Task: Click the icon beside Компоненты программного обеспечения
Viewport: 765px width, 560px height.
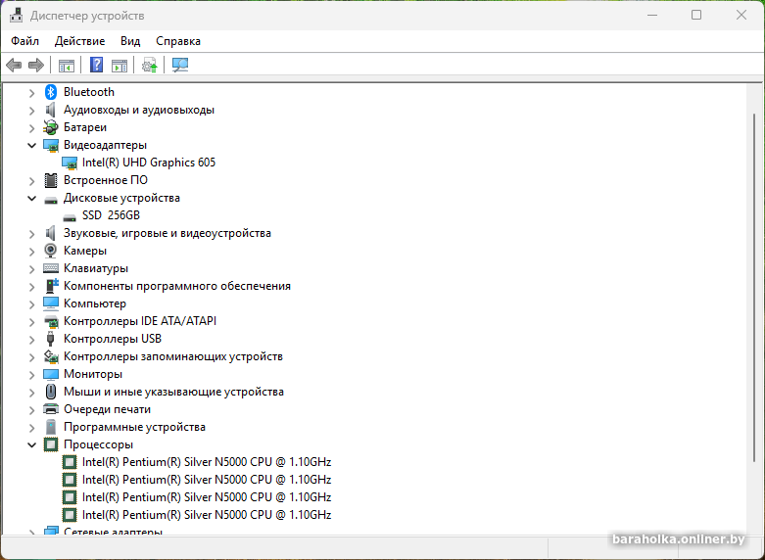Action: pyautogui.click(x=52, y=286)
